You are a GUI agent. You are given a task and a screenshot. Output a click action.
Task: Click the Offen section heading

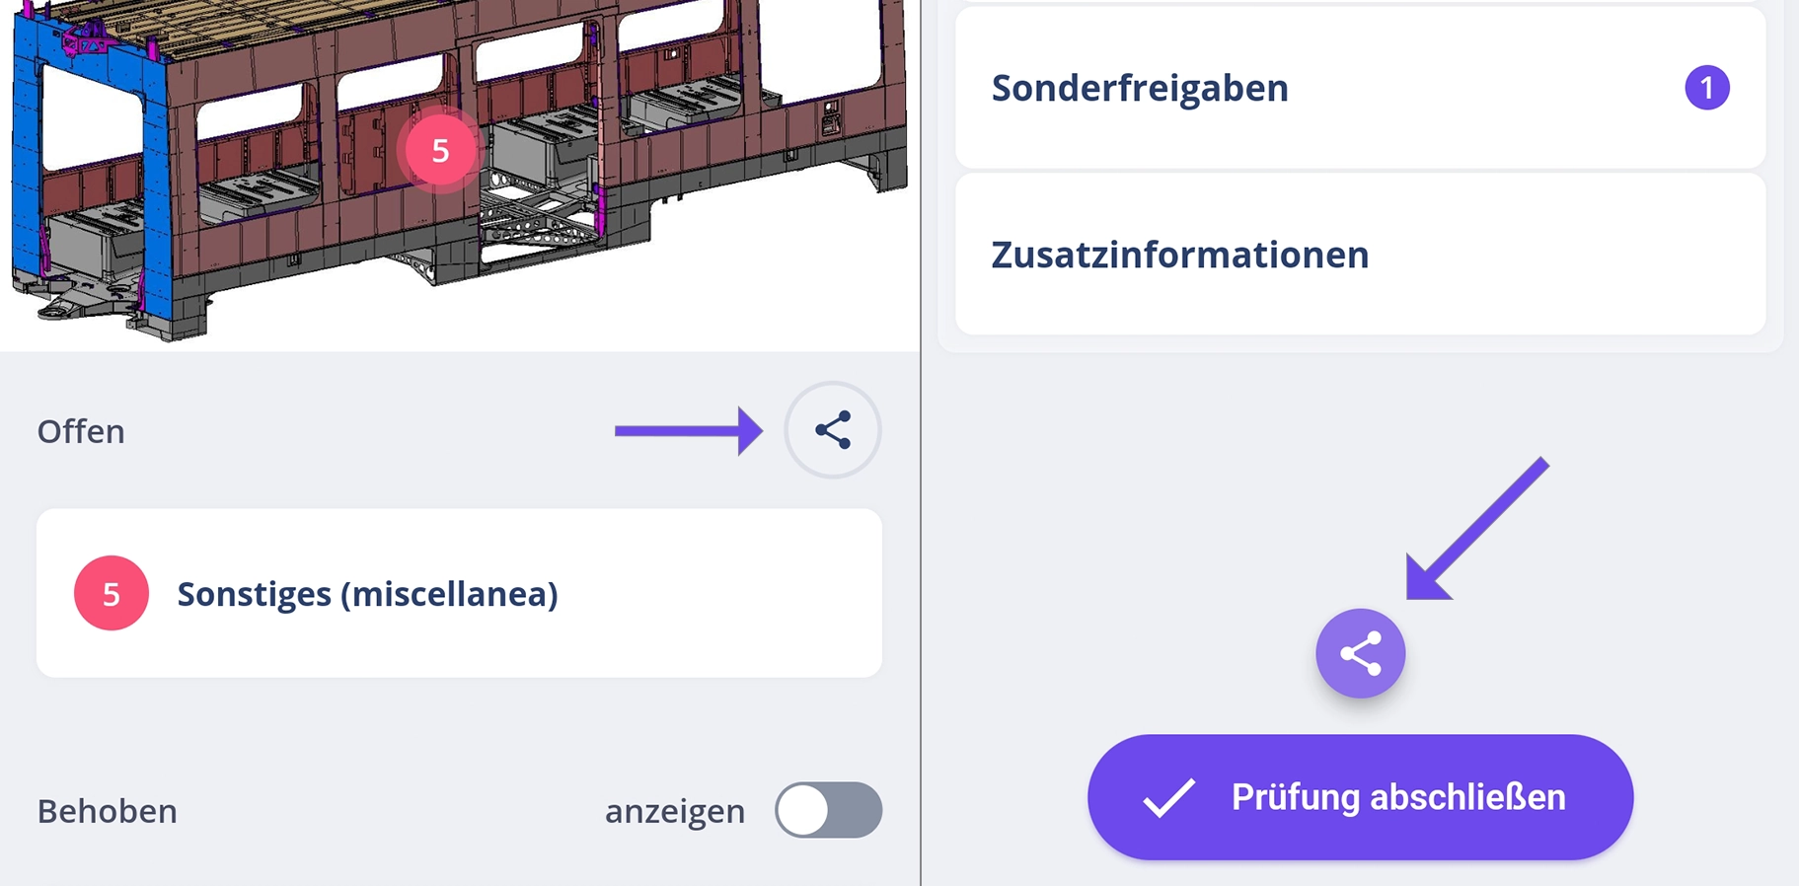coord(81,431)
